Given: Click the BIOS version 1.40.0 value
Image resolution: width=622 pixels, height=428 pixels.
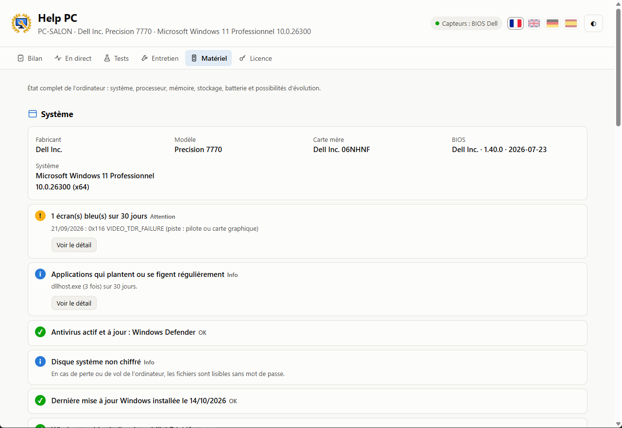Looking at the screenshot, I should 499,150.
